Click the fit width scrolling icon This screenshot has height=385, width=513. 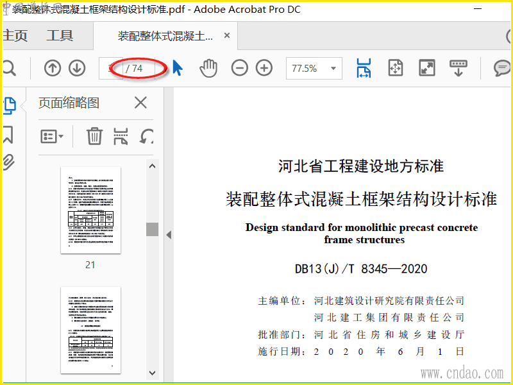click(x=364, y=68)
